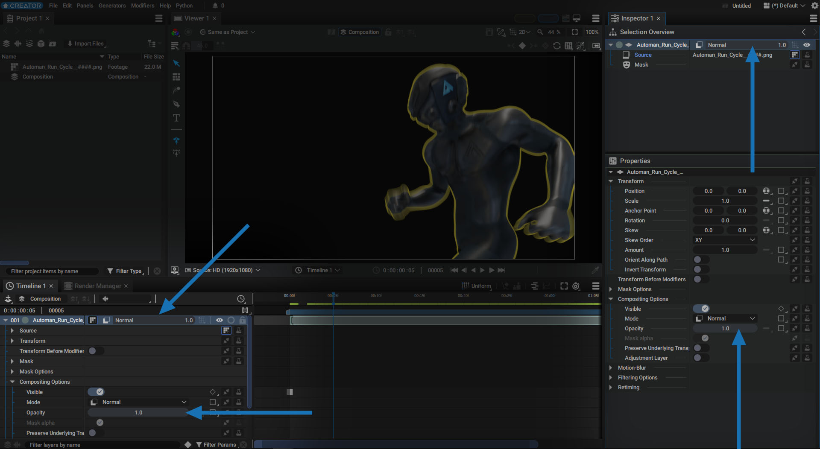Click keyframe diamond icon beside Filter Params
The width and height of the screenshot is (820, 449).
coord(188,445)
